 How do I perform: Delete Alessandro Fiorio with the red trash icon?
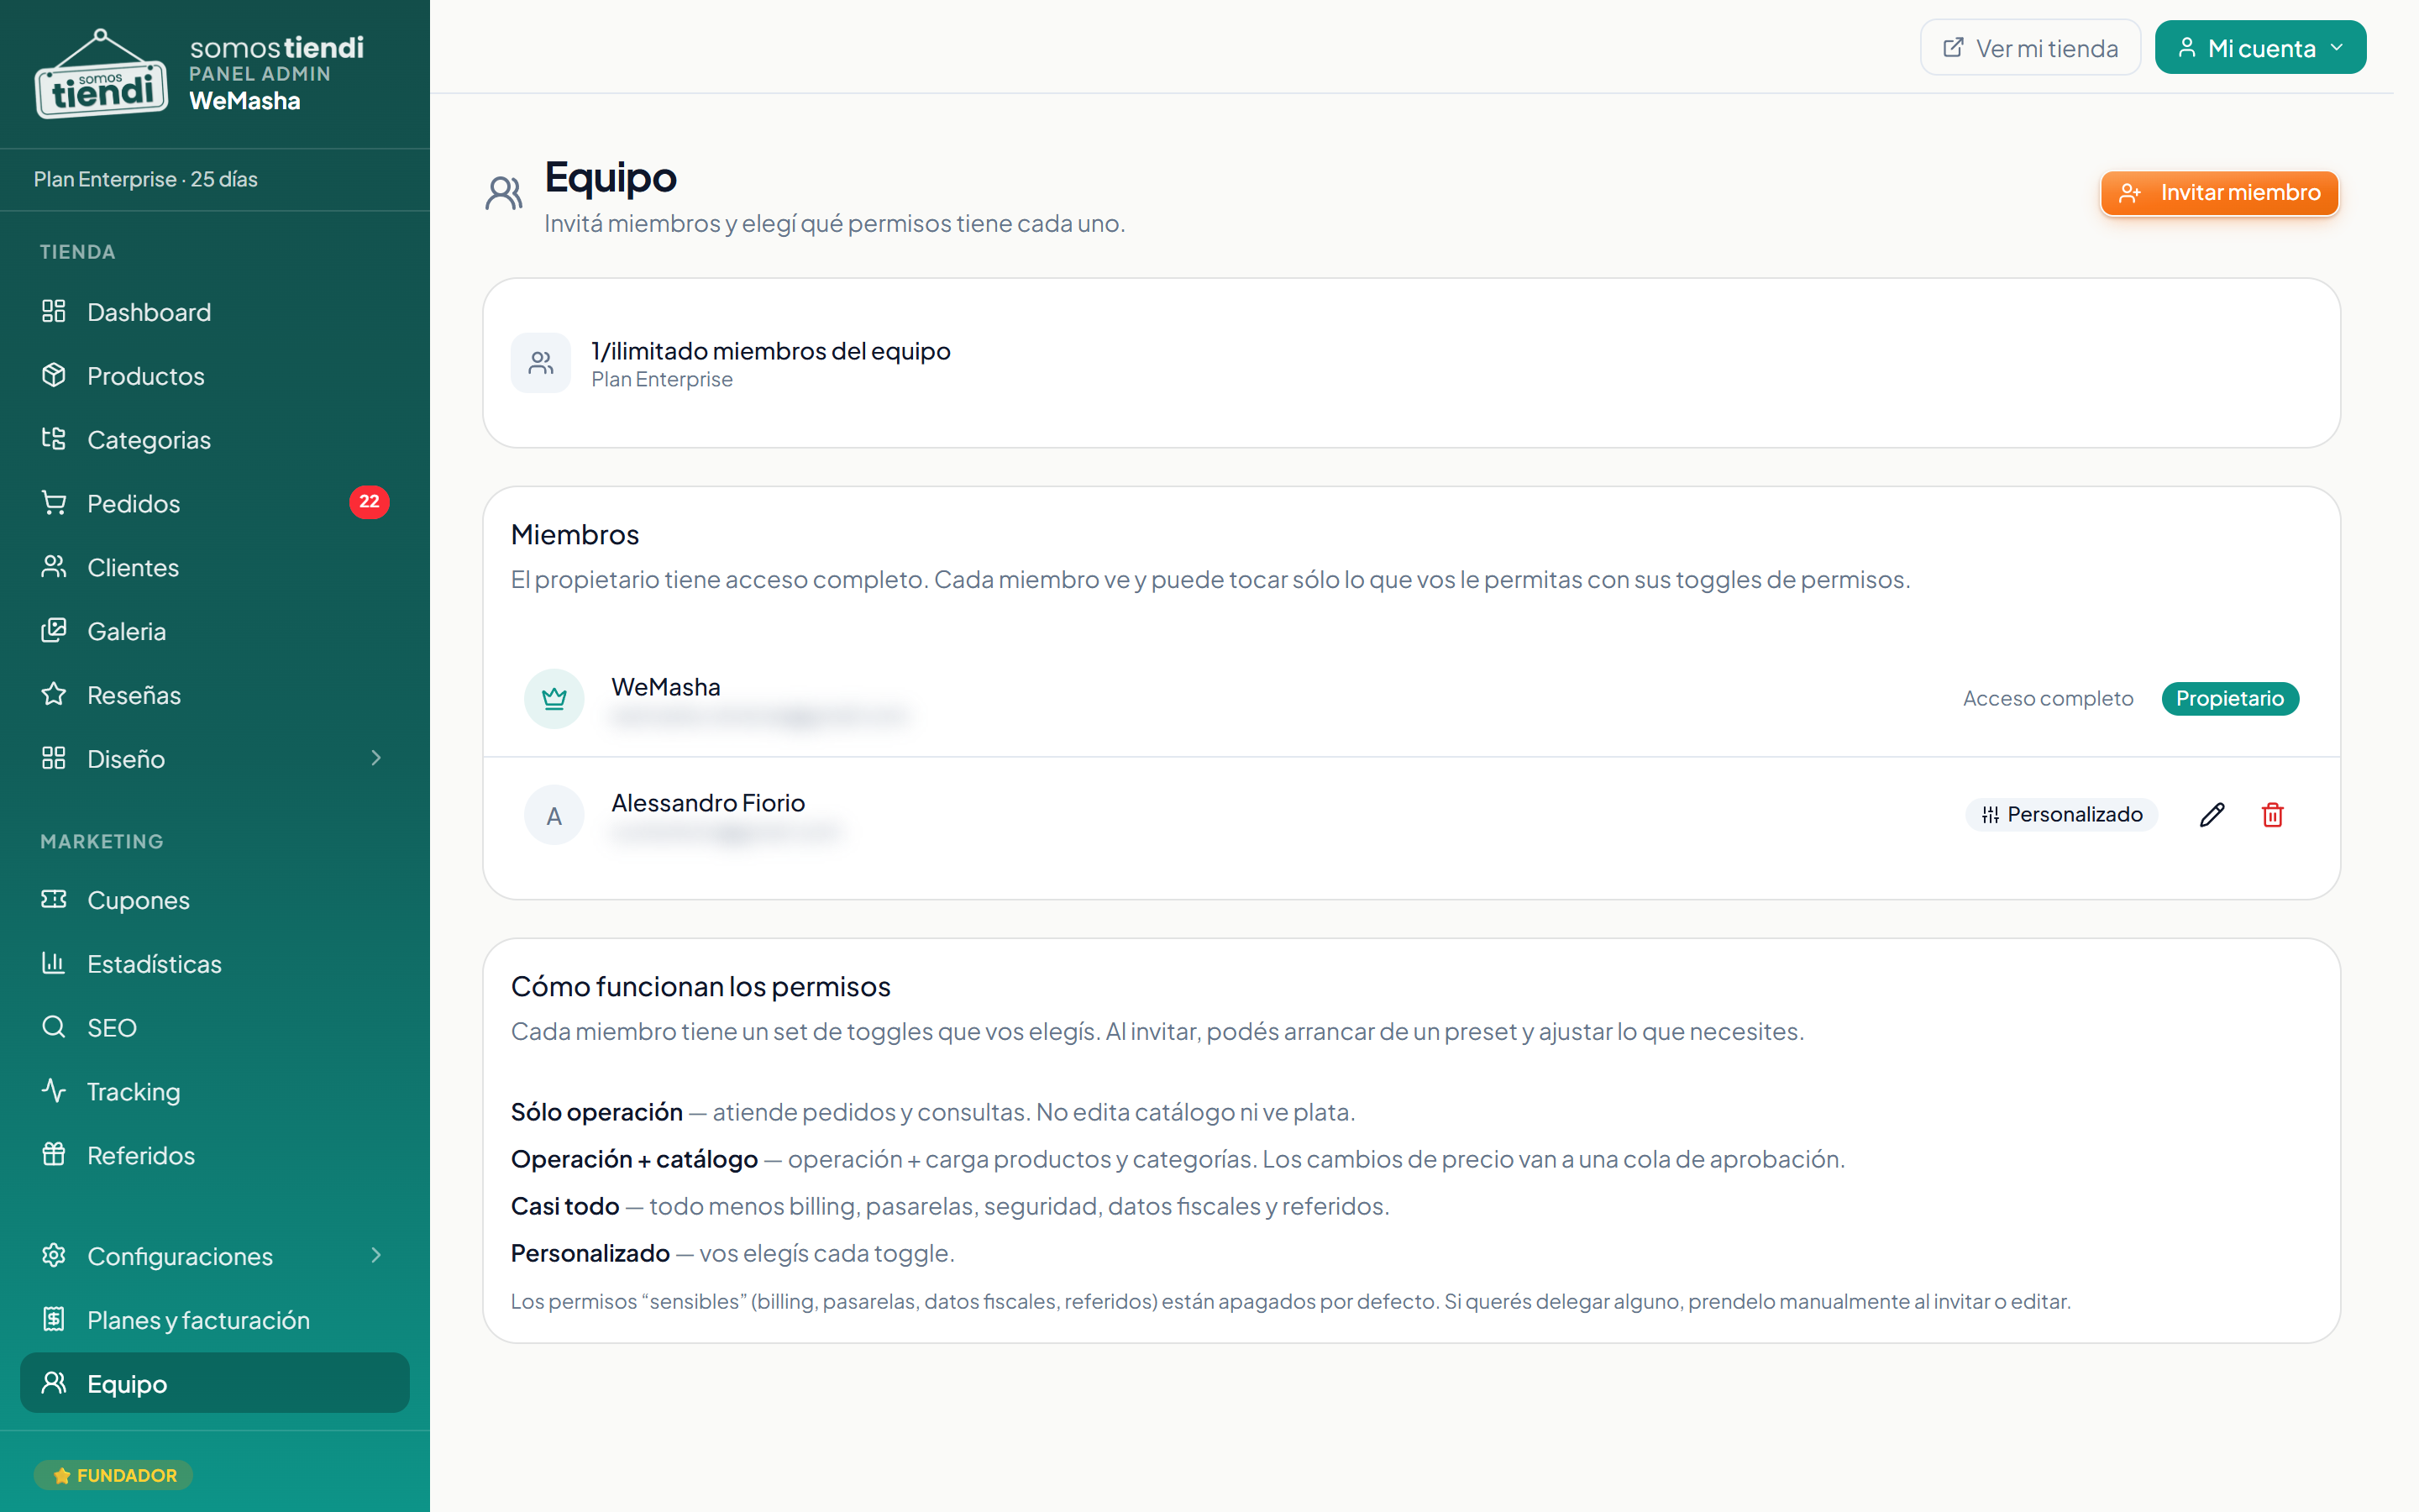2272,815
